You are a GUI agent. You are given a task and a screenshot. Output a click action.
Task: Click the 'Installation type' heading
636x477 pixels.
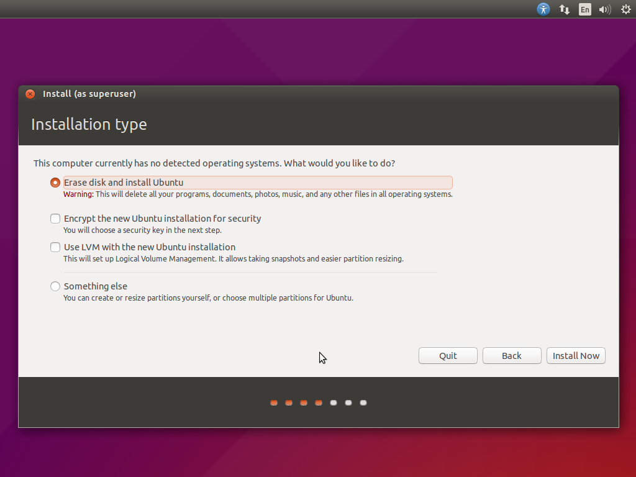(x=89, y=124)
